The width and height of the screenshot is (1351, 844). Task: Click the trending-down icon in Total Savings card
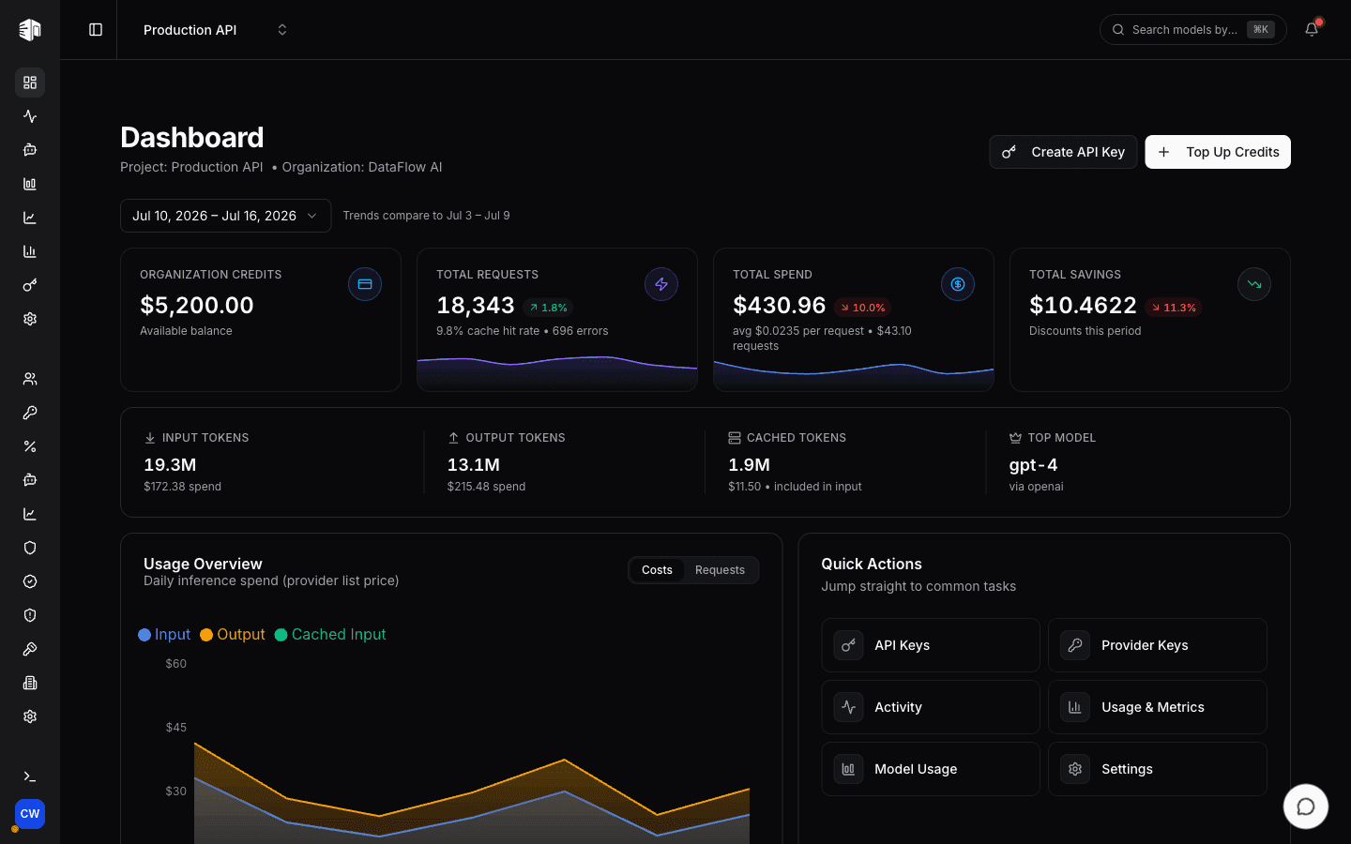1254,284
